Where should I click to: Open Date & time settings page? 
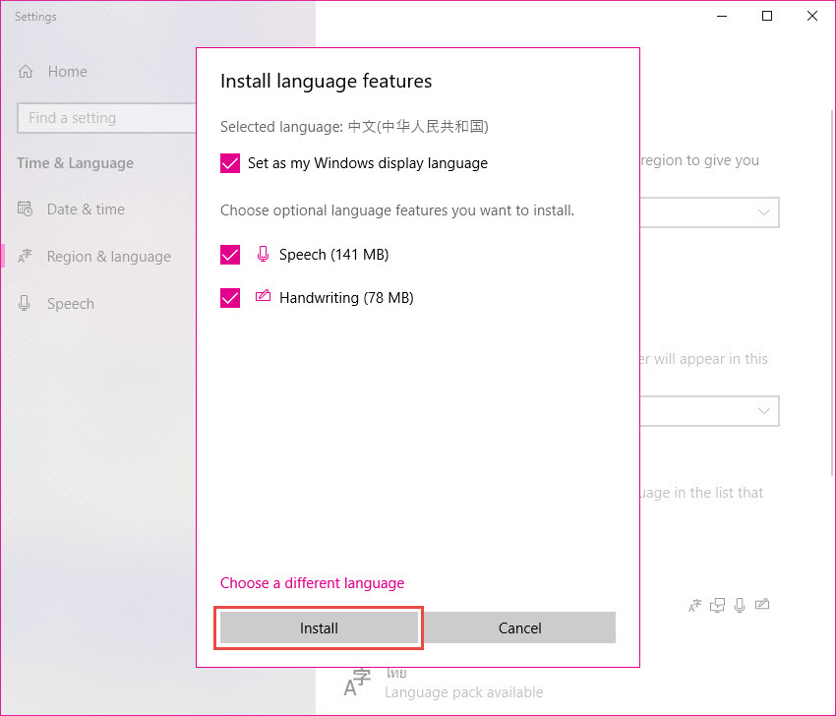(86, 209)
